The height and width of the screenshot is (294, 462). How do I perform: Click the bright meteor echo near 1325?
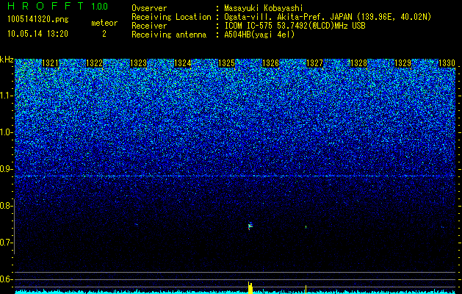tap(250, 226)
